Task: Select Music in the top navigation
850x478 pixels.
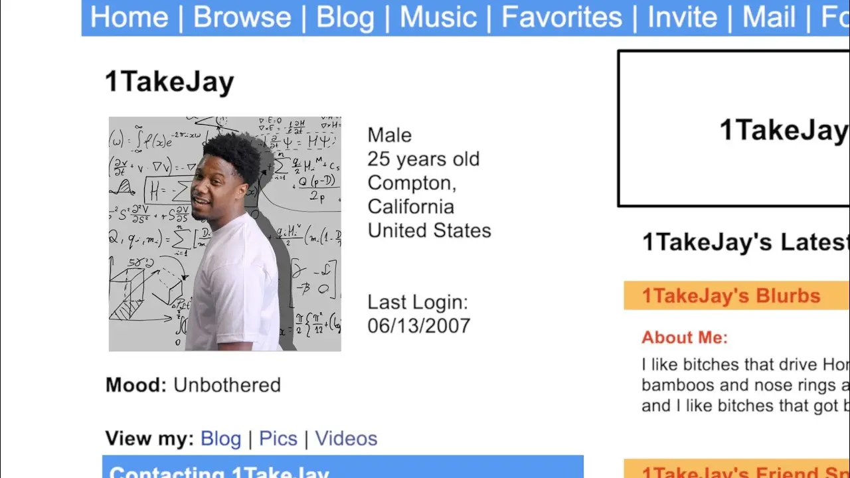Action: click(x=438, y=17)
